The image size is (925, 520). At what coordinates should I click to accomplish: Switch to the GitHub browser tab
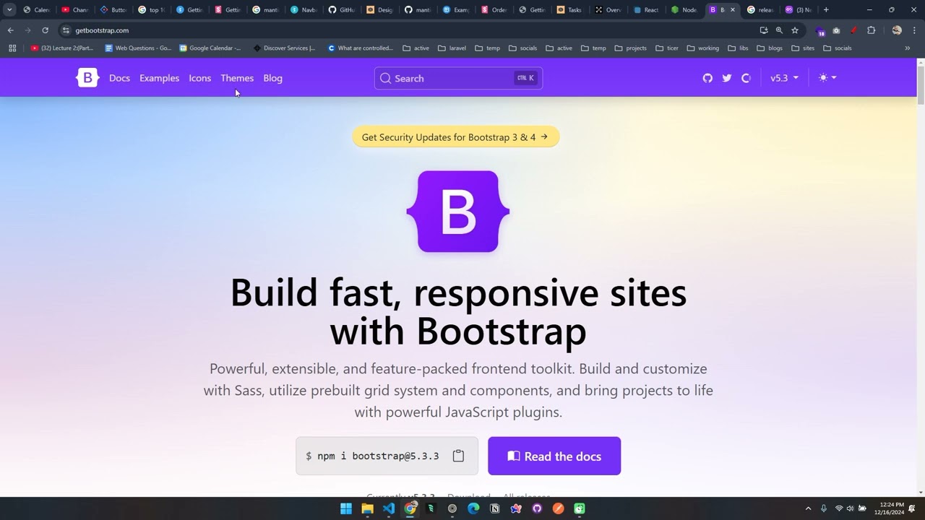point(342,10)
